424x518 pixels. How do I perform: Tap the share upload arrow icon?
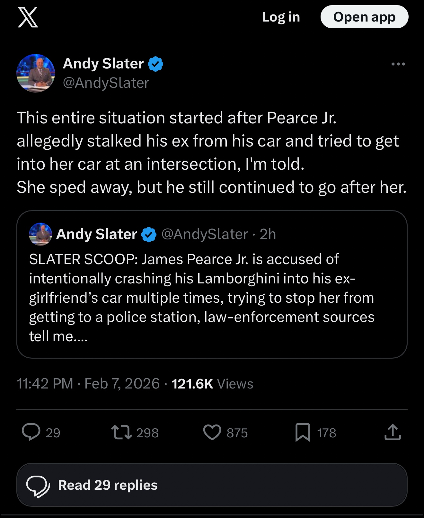[393, 432]
